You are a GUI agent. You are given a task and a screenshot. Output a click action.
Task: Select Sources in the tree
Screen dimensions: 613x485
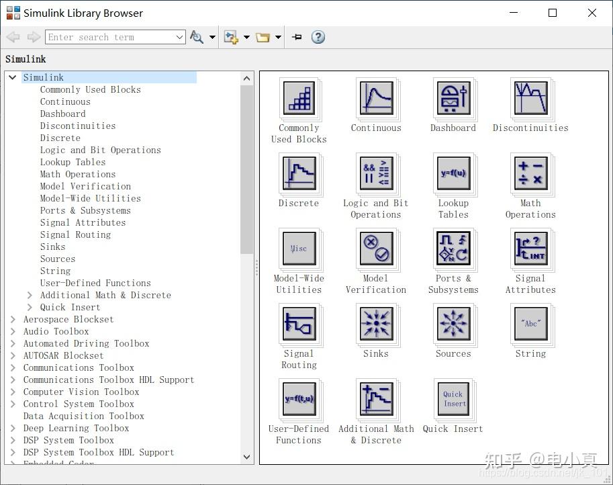click(58, 259)
